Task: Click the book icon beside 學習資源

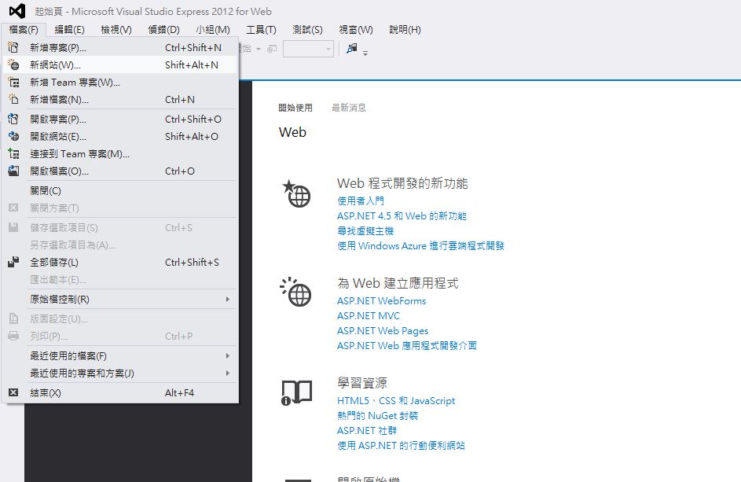Action: tap(297, 392)
